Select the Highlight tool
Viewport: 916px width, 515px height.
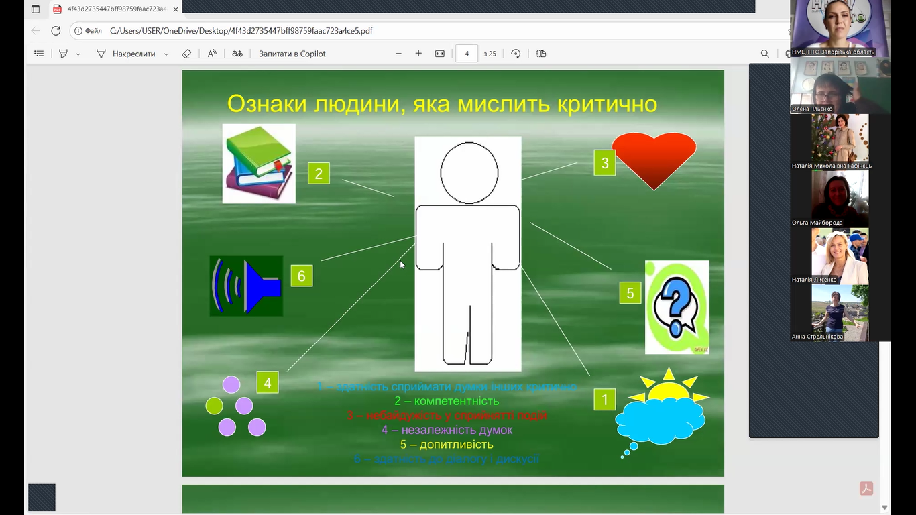[x=64, y=54]
